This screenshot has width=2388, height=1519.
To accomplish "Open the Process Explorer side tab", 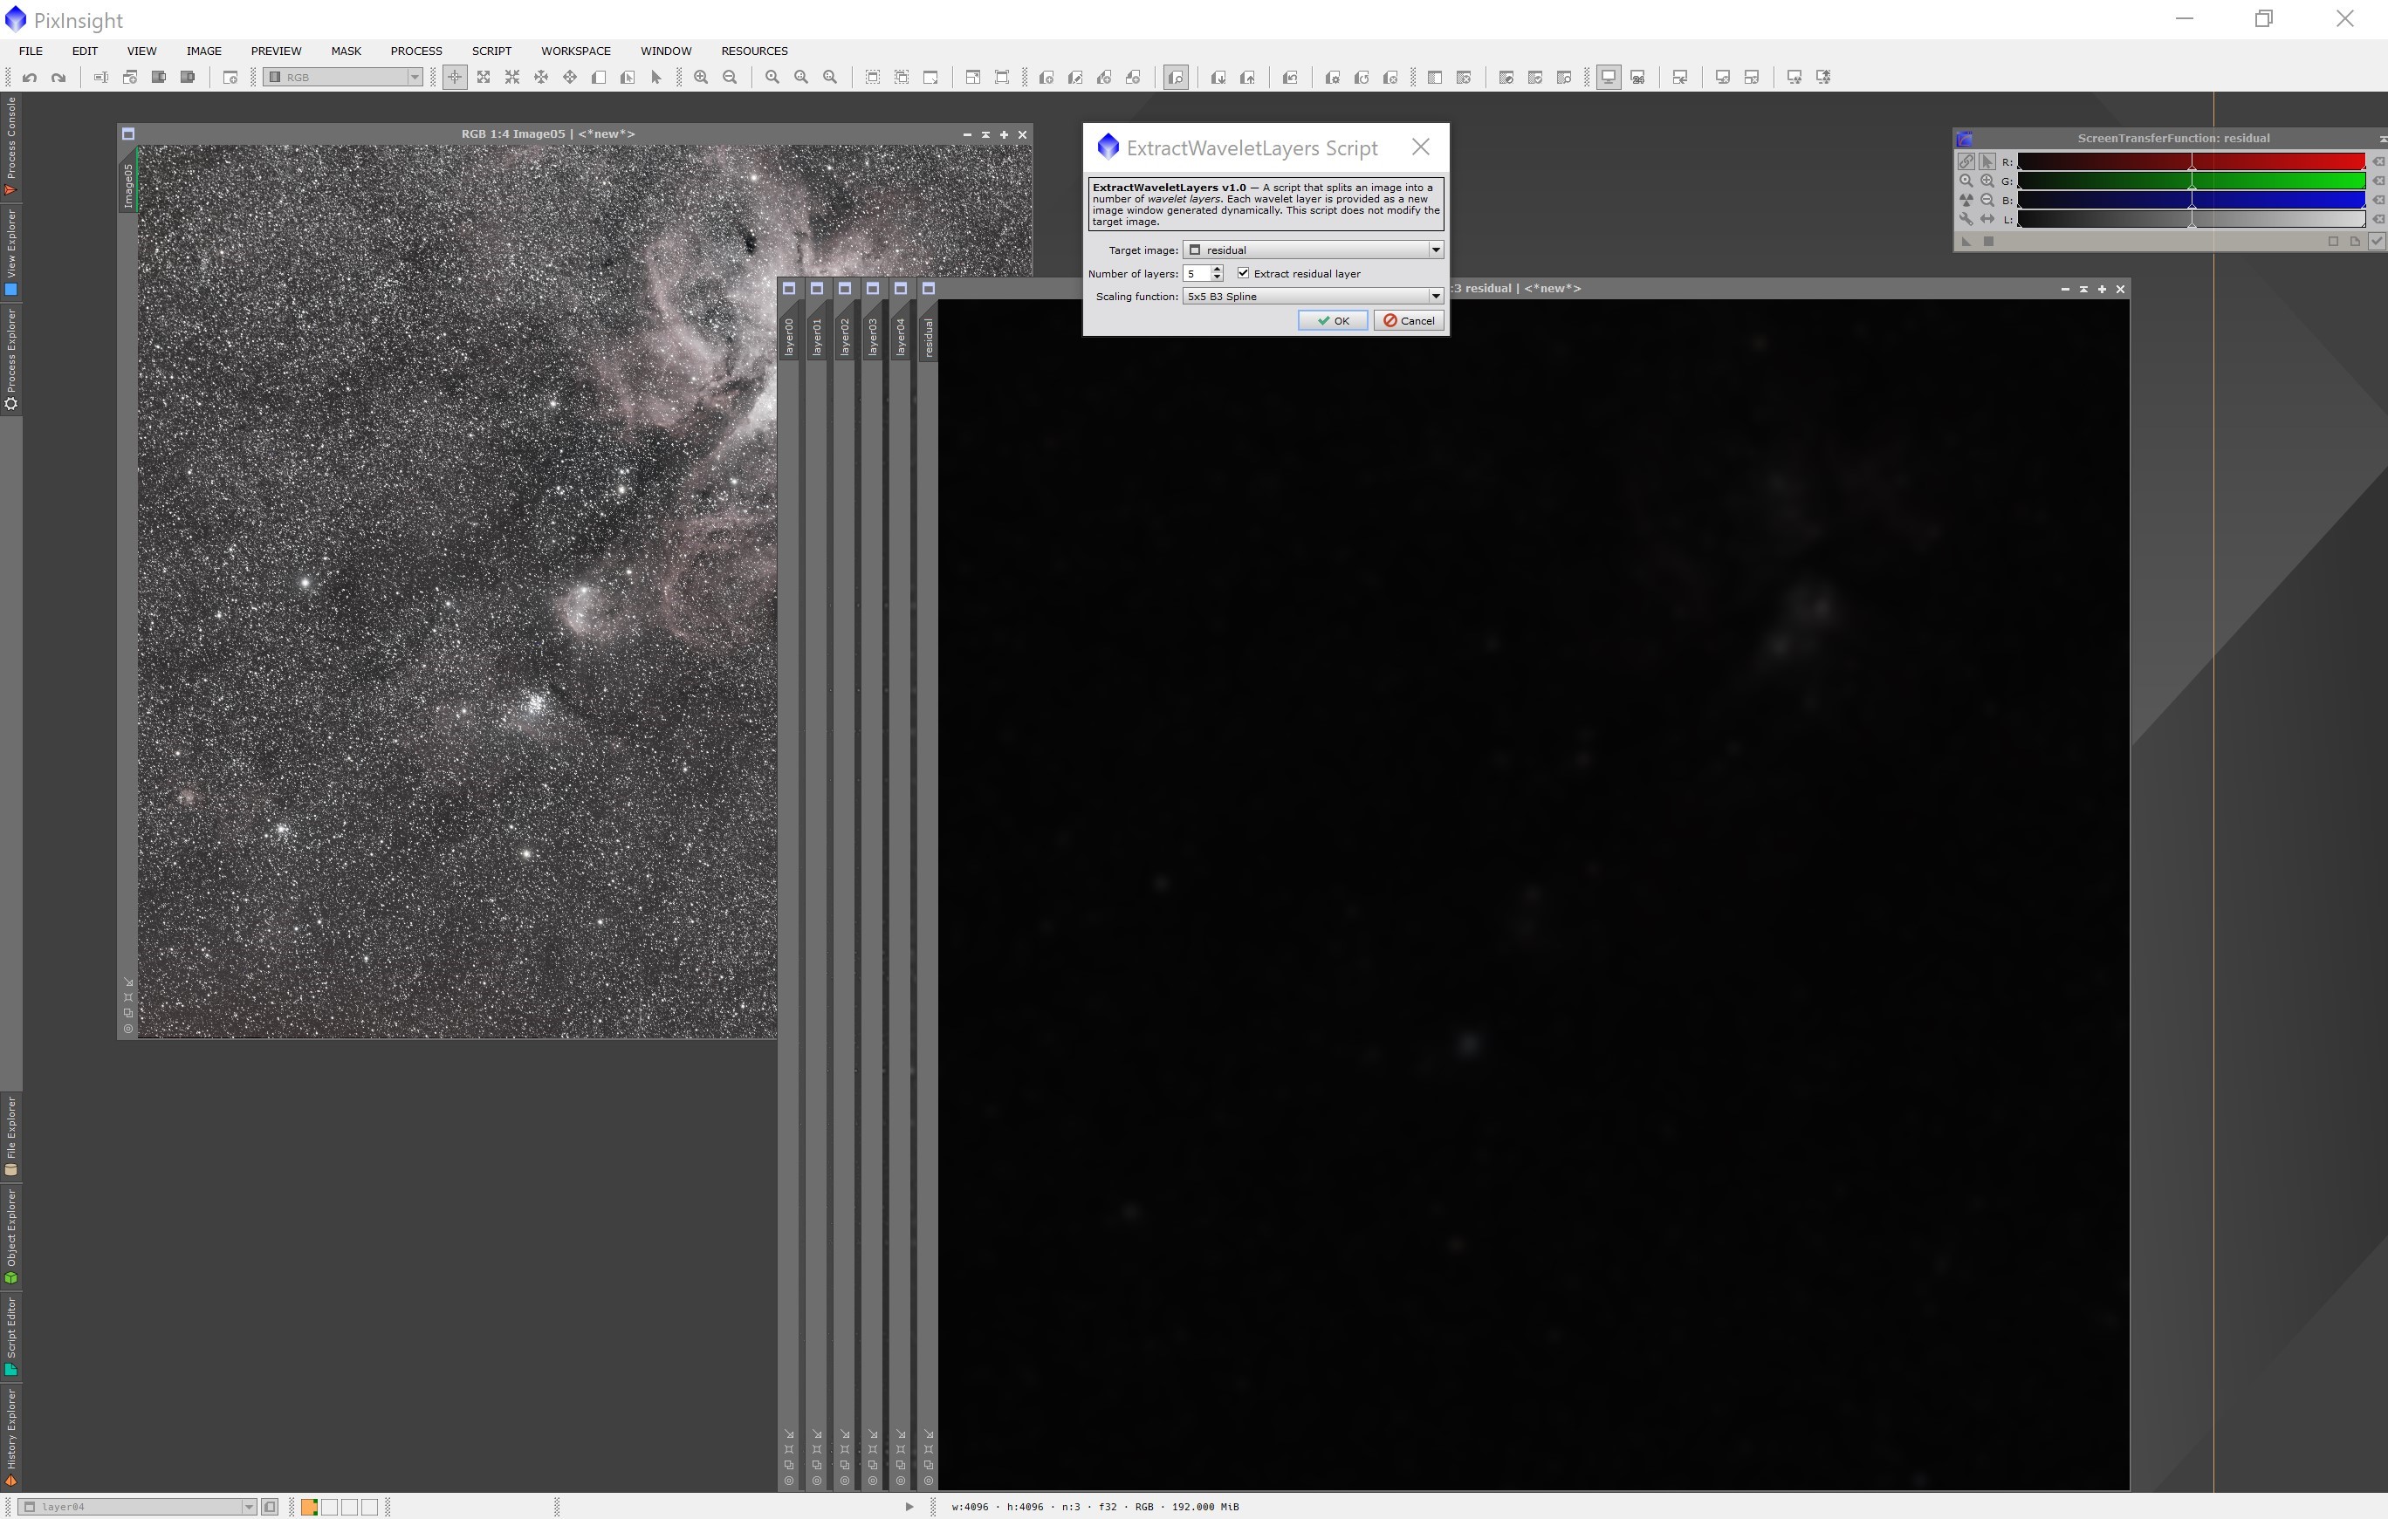I will click(x=10, y=359).
